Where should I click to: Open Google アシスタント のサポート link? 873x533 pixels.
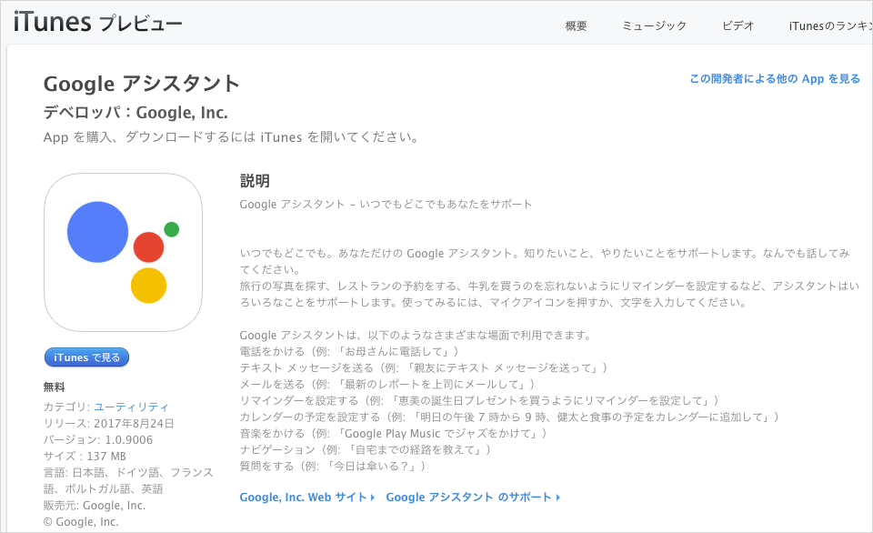click(473, 498)
